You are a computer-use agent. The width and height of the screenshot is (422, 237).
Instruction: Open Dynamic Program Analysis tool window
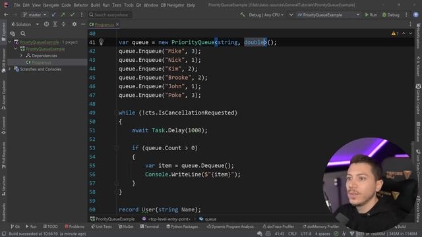point(230,226)
